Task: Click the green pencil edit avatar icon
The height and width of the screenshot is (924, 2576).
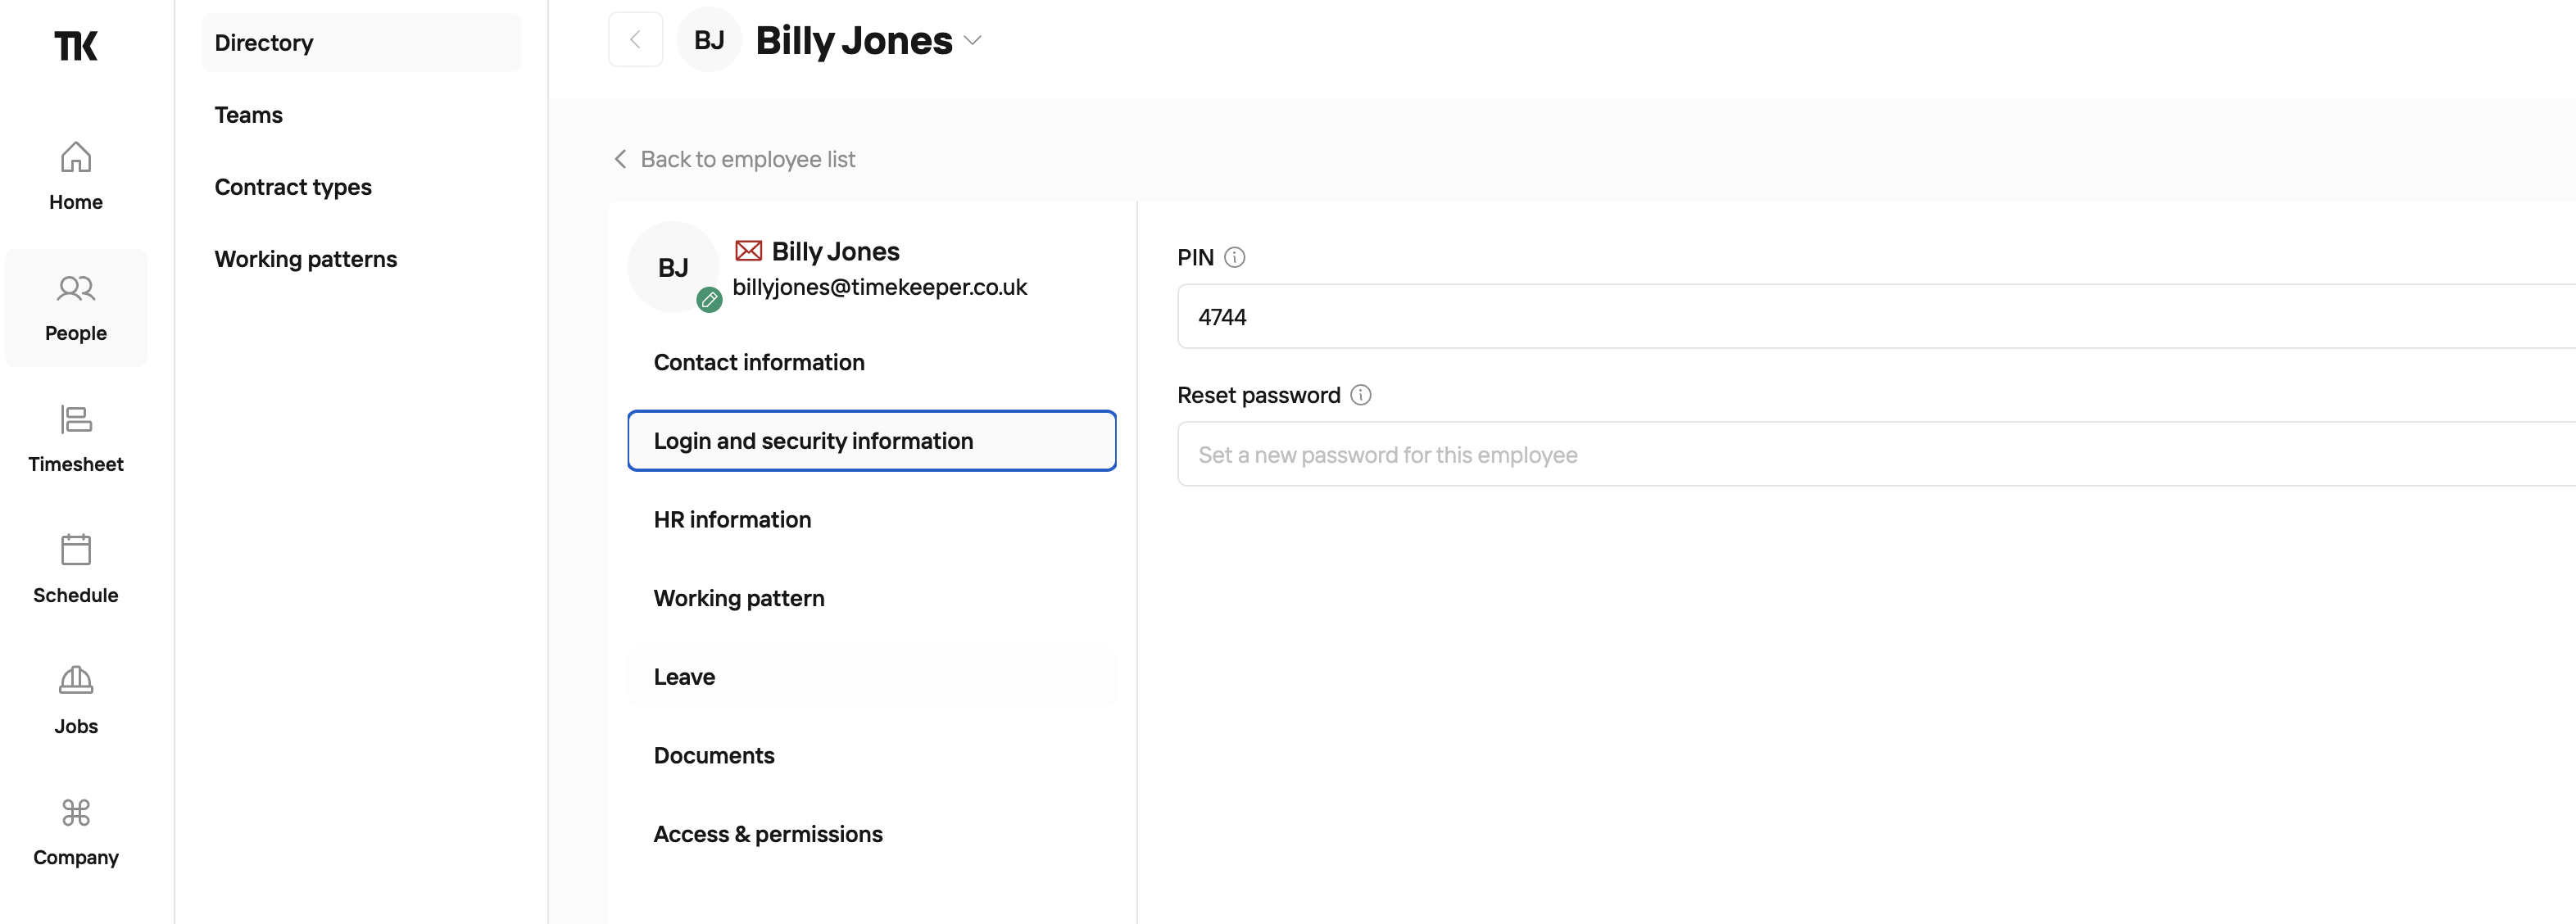Action: coord(709,299)
